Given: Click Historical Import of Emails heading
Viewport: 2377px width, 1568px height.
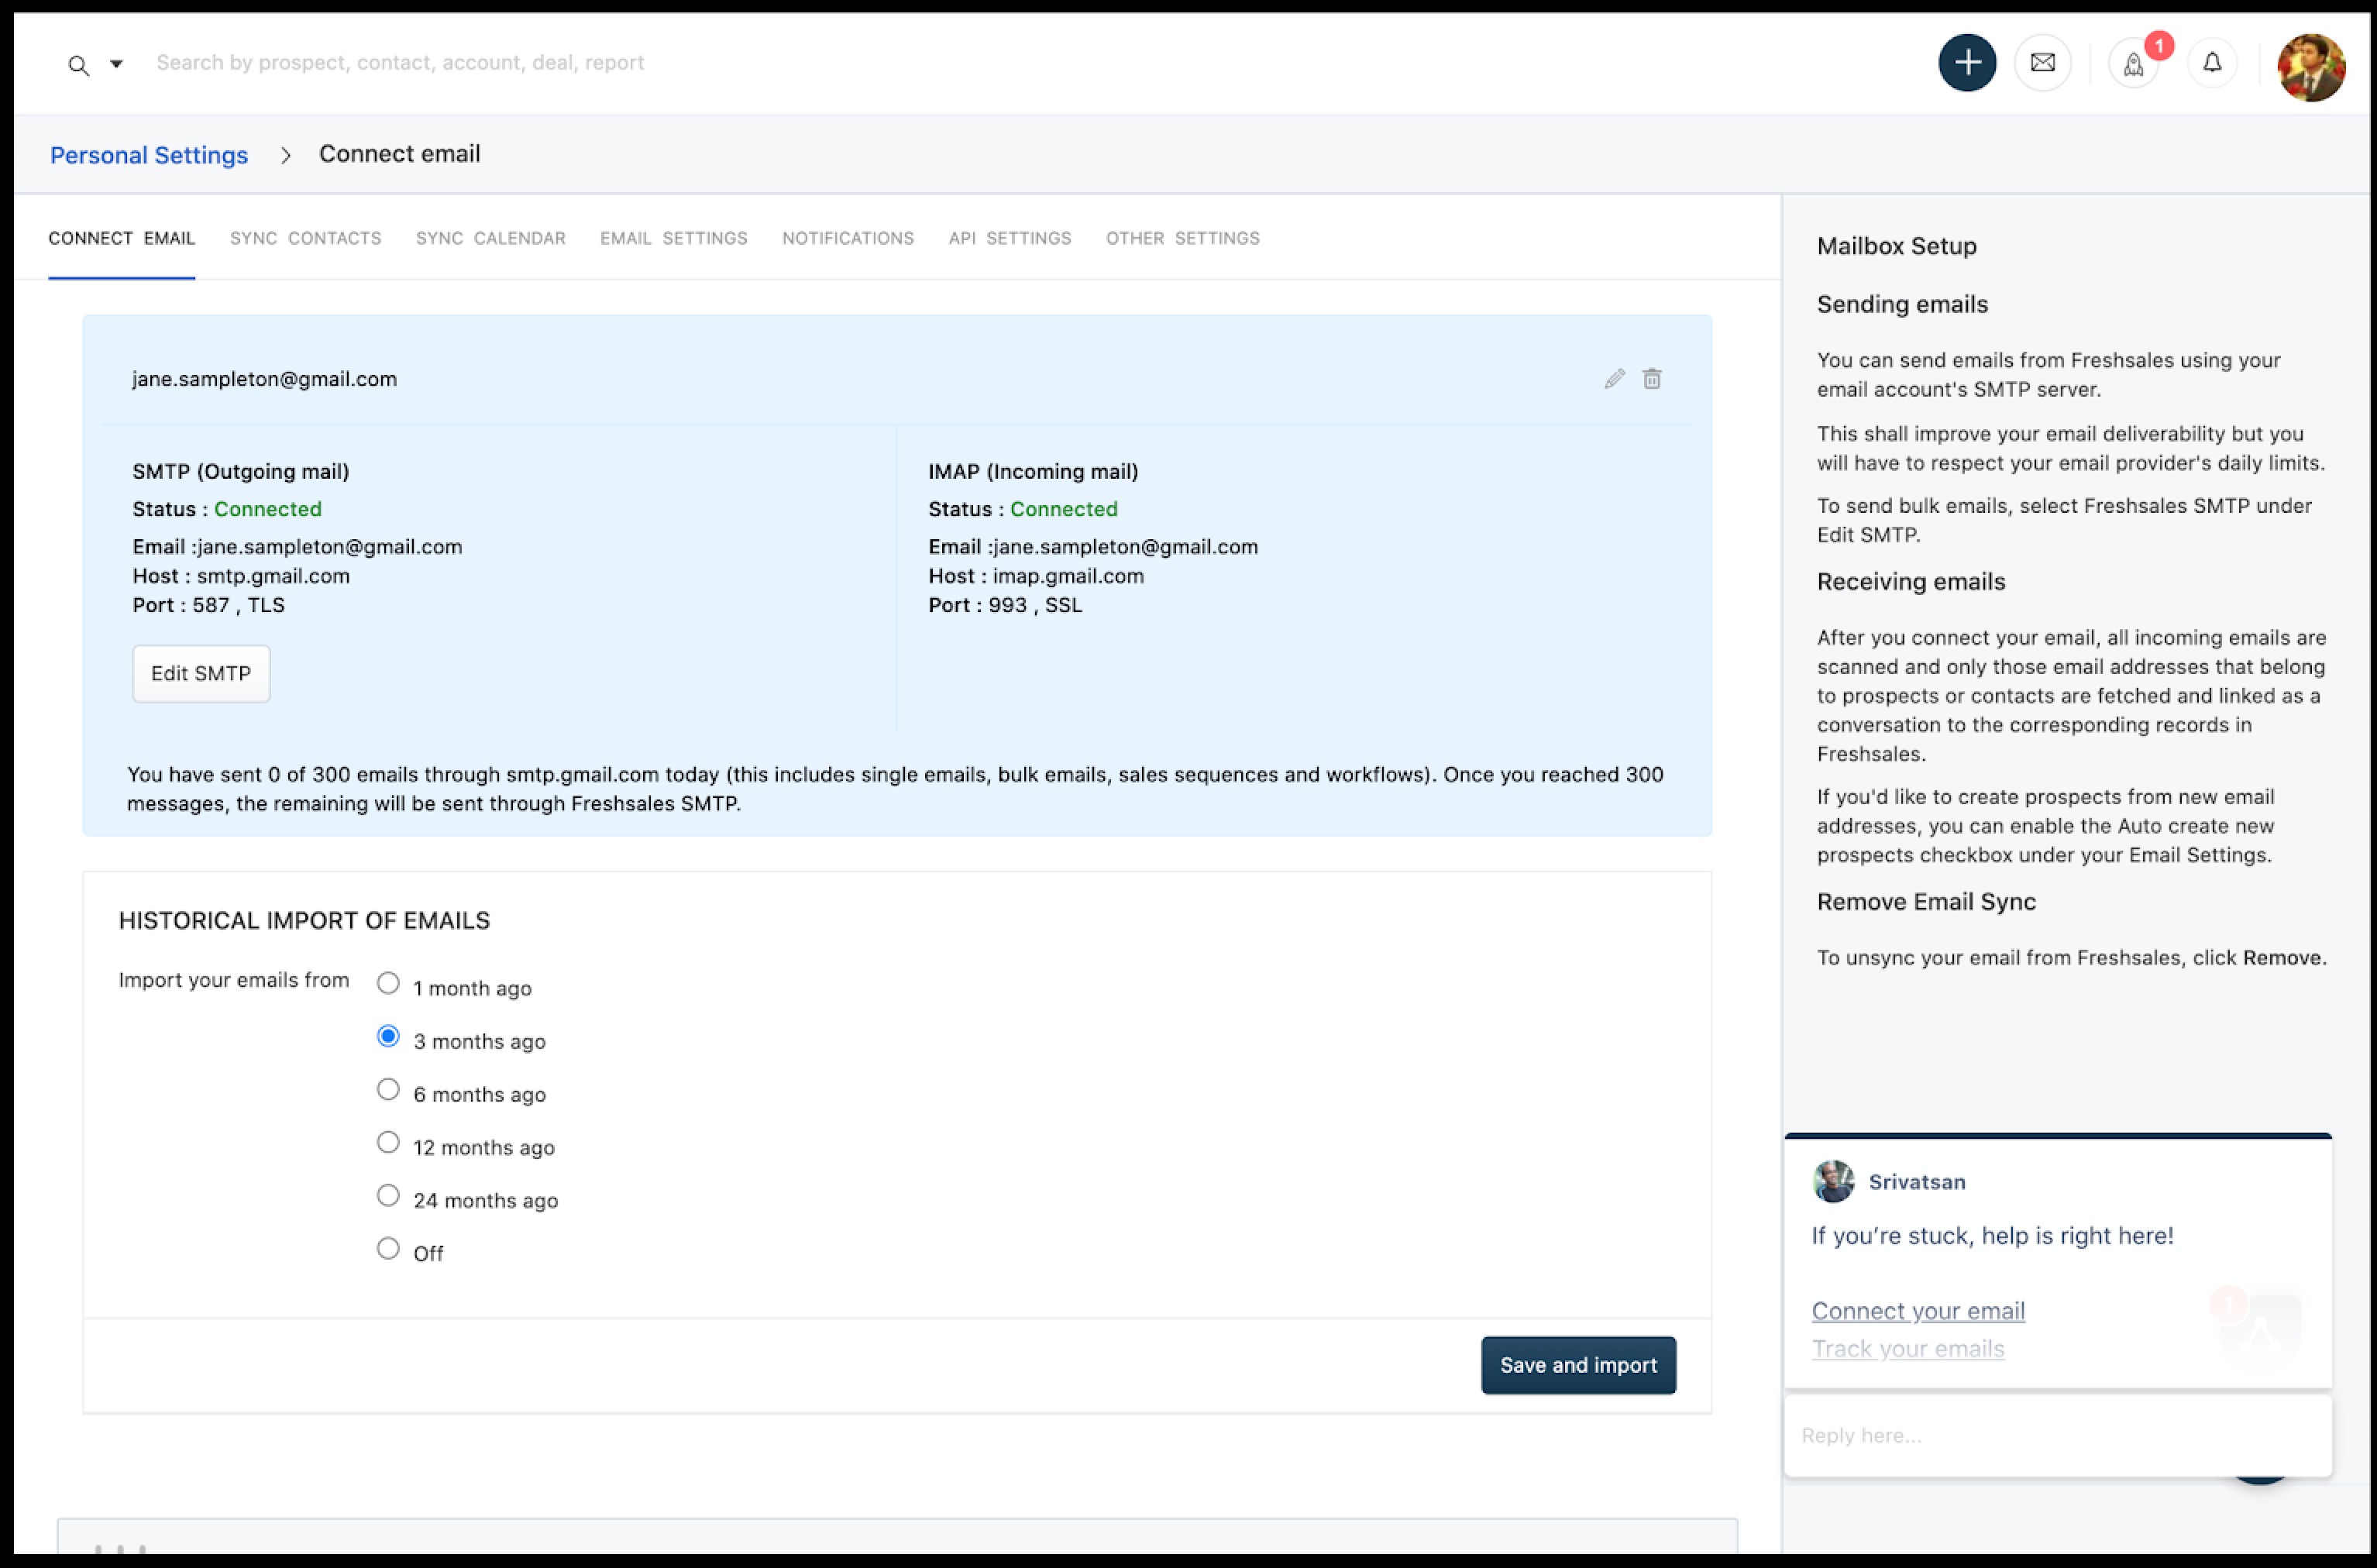Looking at the screenshot, I should (304, 920).
